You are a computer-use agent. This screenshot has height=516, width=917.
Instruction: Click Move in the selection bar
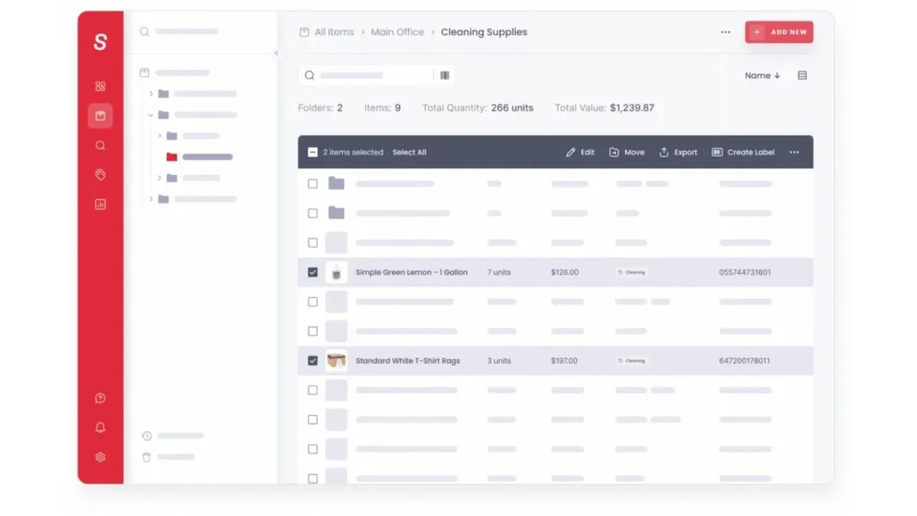click(627, 152)
